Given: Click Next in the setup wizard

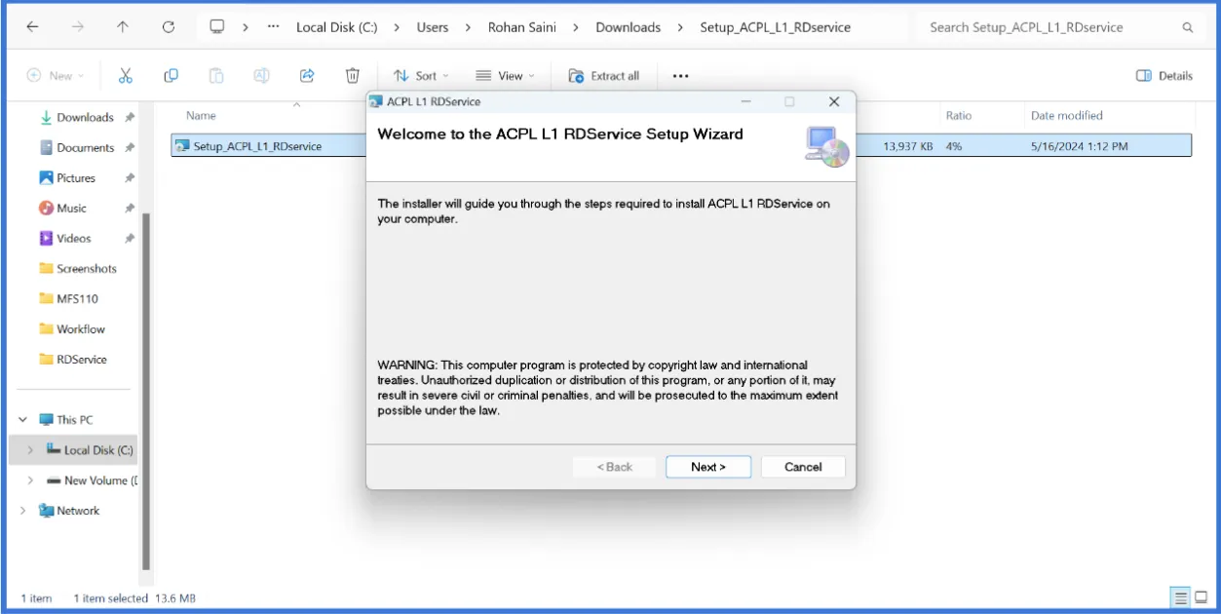Looking at the screenshot, I should (x=708, y=467).
